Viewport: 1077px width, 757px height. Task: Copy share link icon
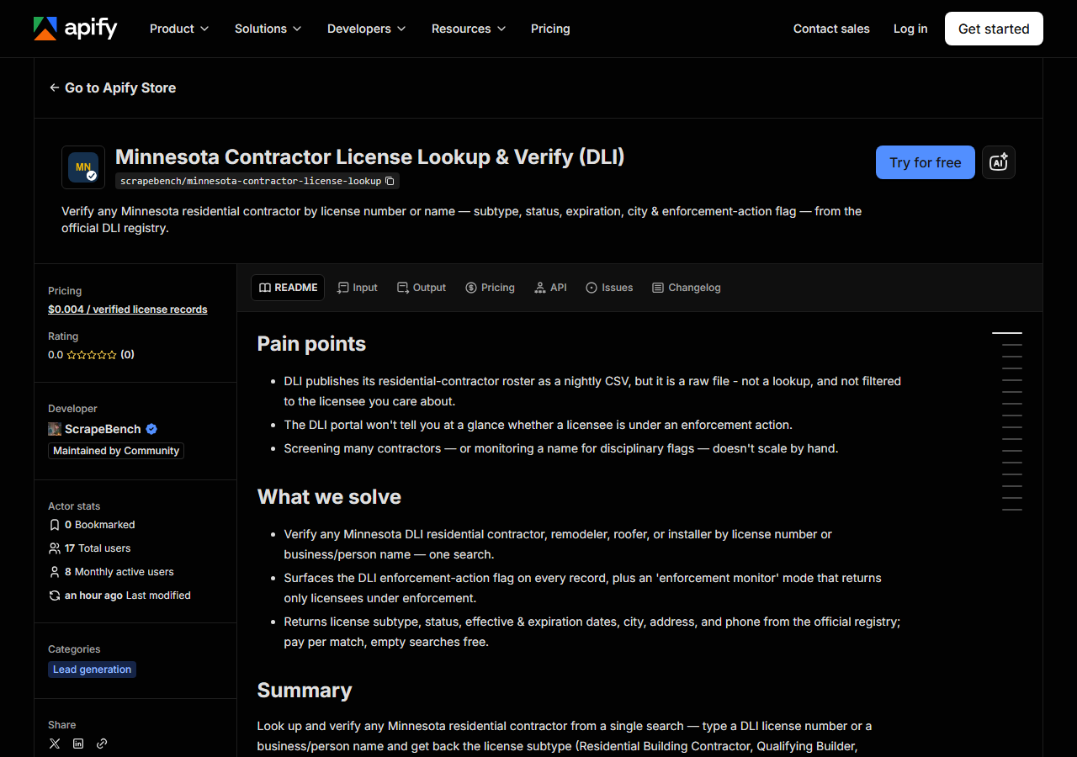tap(102, 744)
